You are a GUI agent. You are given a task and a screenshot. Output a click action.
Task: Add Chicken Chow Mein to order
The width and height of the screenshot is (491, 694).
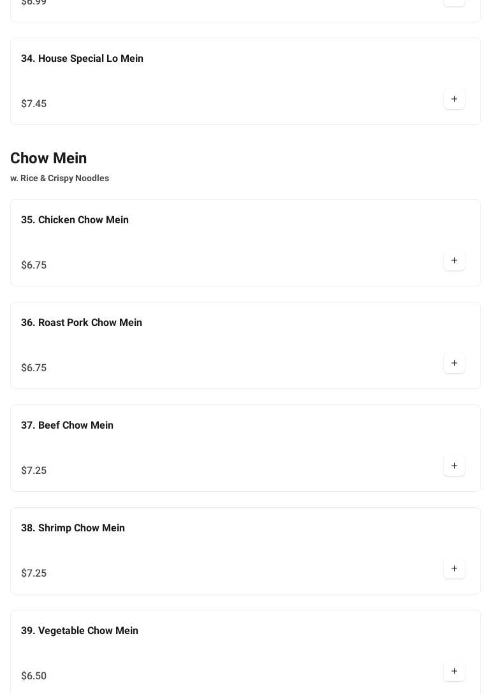(454, 261)
